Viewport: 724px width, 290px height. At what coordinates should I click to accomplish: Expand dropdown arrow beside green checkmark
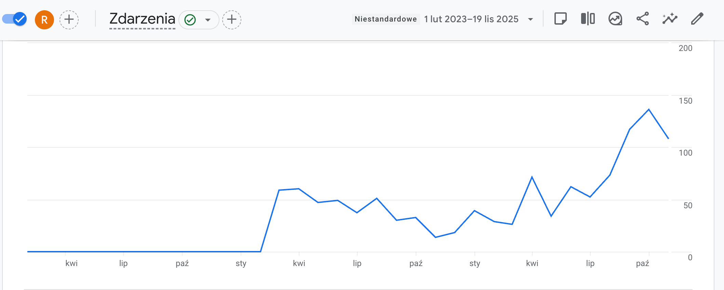[x=208, y=20]
